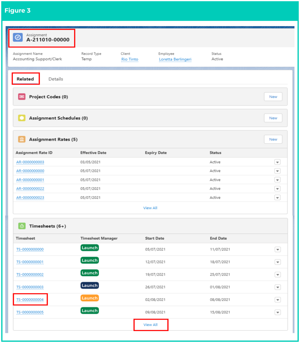This screenshot has width=300, height=343.
Task: Open timesheet TS-0000000001
Action: point(30,262)
